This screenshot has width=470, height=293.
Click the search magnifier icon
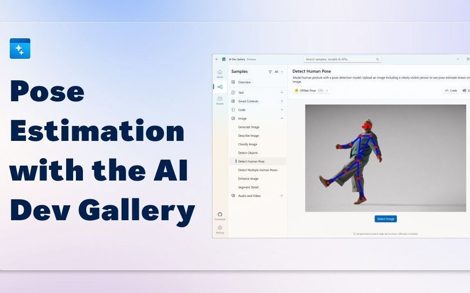pyautogui.click(x=377, y=59)
